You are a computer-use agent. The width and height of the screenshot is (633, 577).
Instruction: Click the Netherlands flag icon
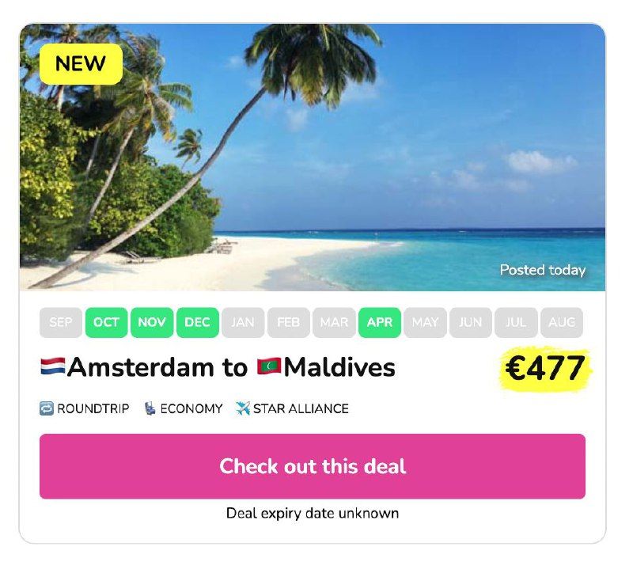pos(52,366)
